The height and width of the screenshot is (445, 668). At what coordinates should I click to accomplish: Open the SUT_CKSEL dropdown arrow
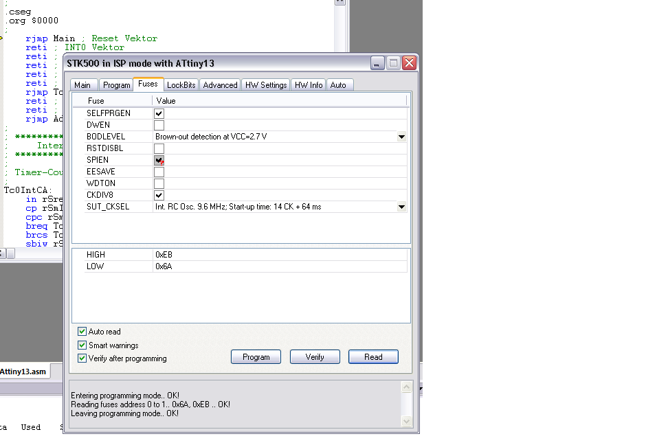pos(401,207)
